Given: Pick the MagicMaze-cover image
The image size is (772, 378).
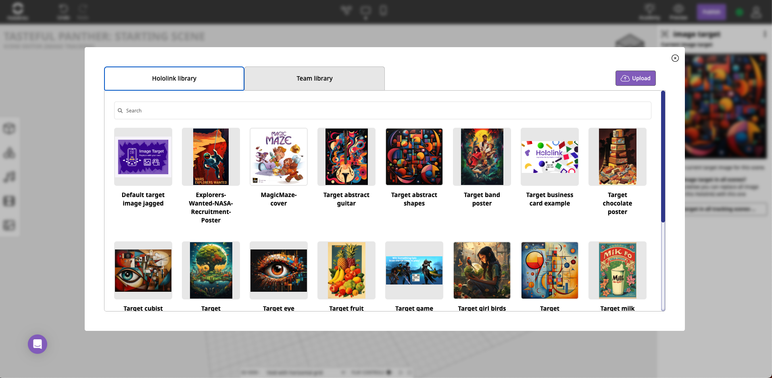Looking at the screenshot, I should pyautogui.click(x=279, y=157).
